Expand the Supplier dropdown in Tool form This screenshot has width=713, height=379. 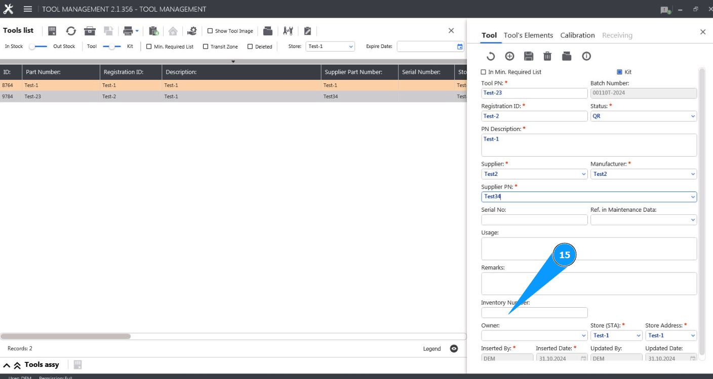pyautogui.click(x=534, y=174)
